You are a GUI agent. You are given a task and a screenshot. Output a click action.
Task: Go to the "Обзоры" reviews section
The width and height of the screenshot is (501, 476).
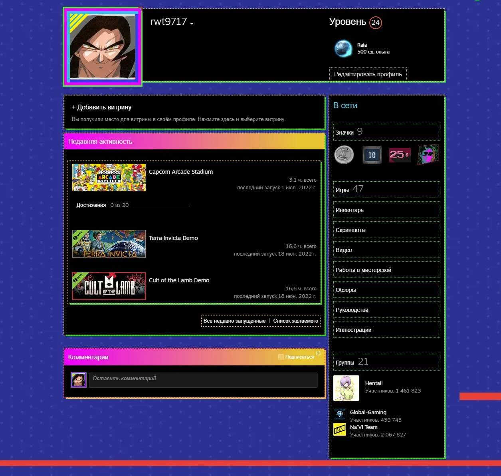pyautogui.click(x=387, y=290)
